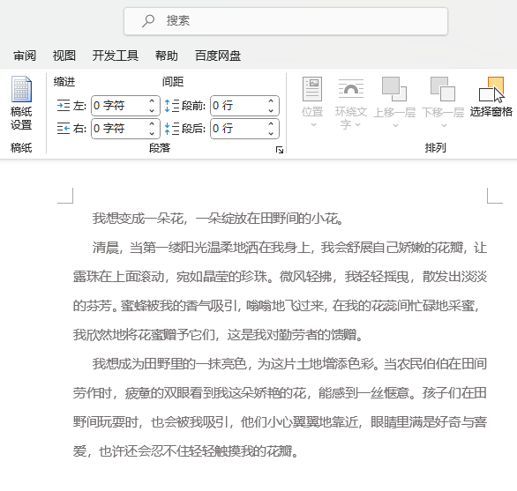The height and width of the screenshot is (491, 517).
Task: Click the left indent icon beside 左
Action: pyautogui.click(x=64, y=106)
